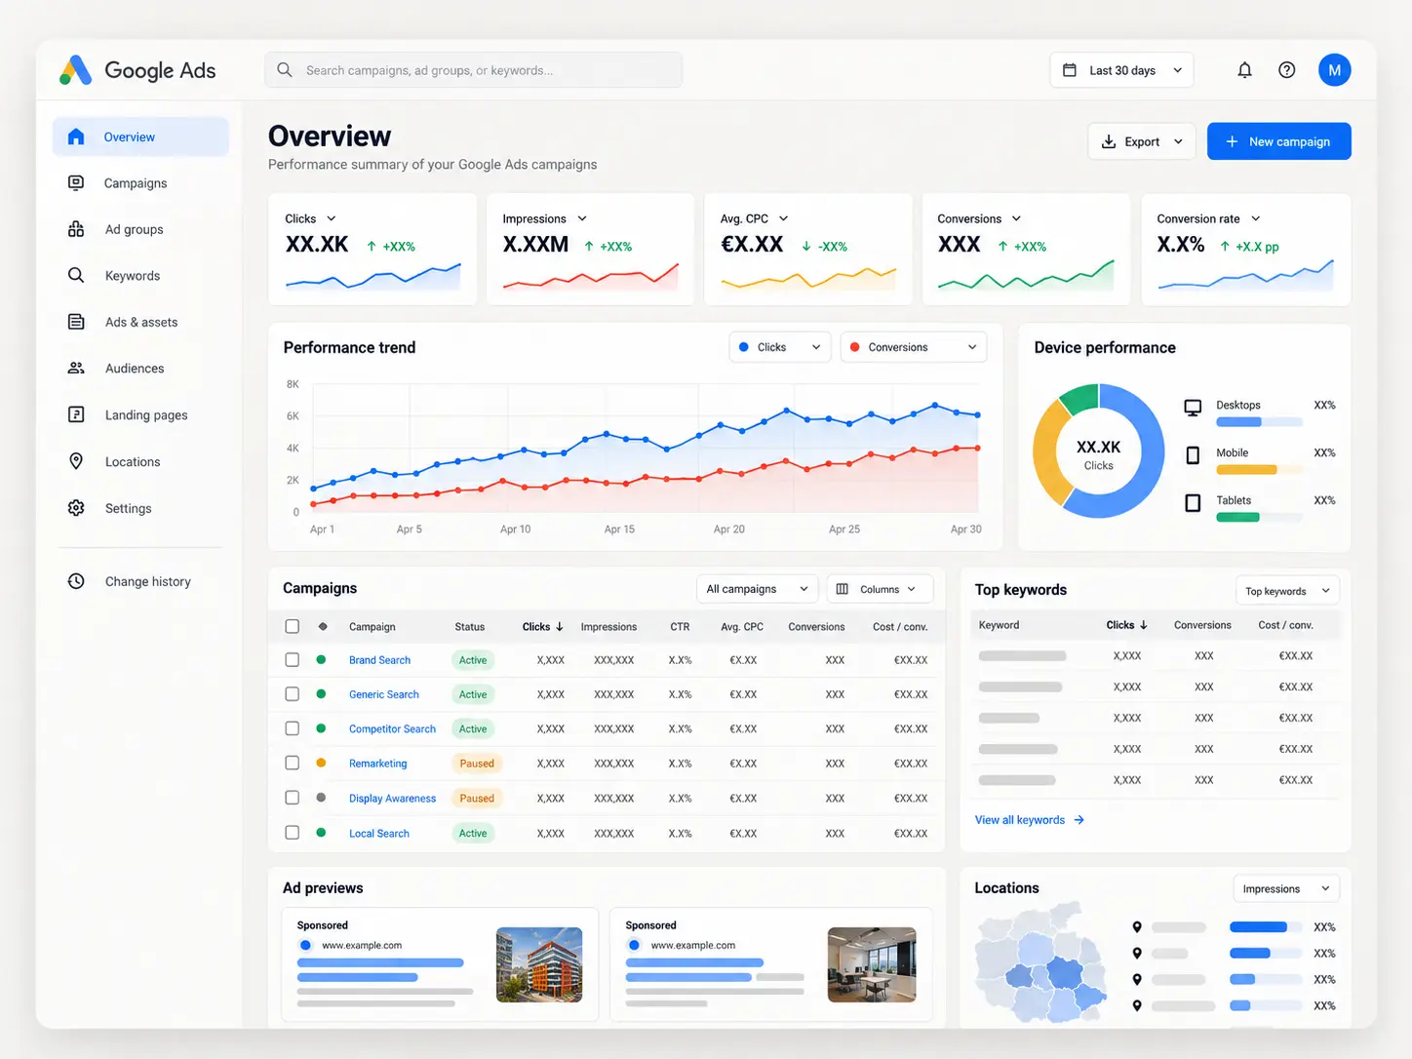Screen dimensions: 1412x1059
Task: Click the Ad groups sidebar icon
Action: pyautogui.click(x=76, y=229)
